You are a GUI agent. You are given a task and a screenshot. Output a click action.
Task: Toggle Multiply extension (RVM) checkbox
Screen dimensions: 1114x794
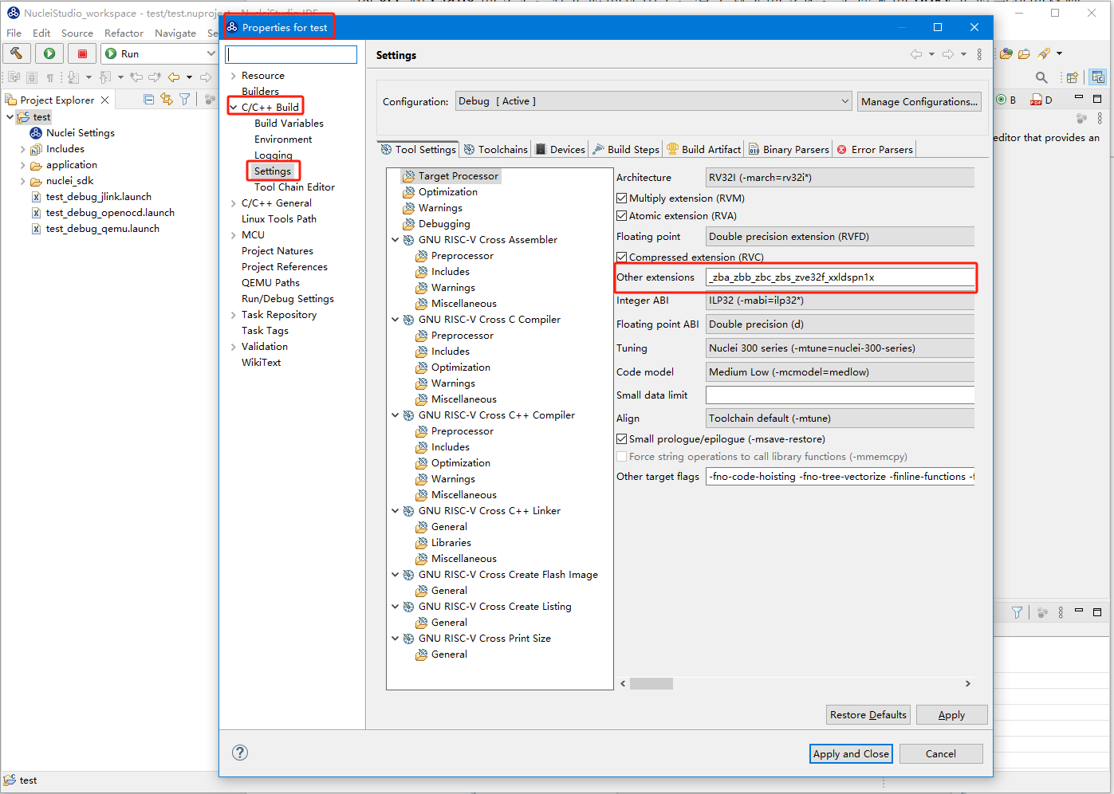click(x=622, y=198)
